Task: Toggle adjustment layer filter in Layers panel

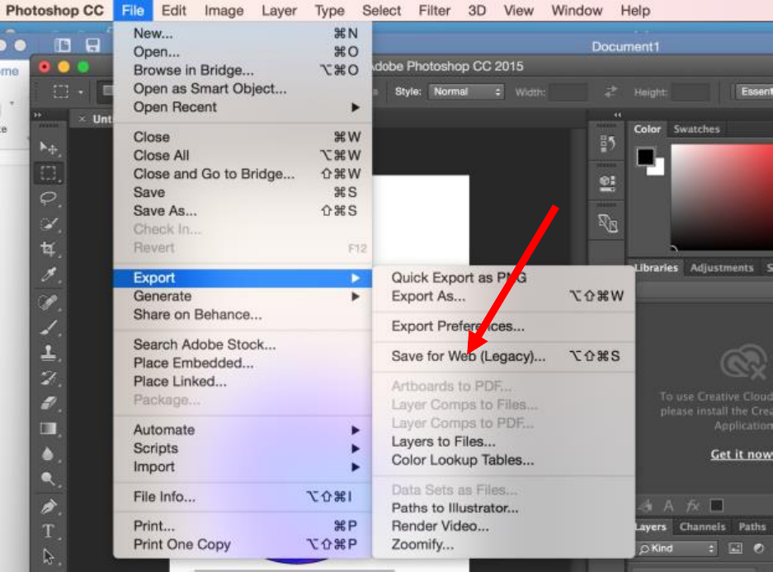Action: coord(759,548)
